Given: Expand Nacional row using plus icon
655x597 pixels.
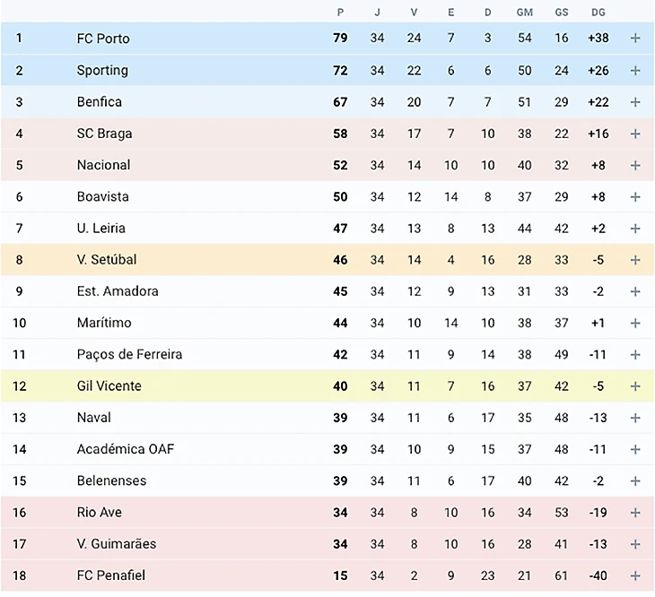Looking at the screenshot, I should coord(635,165).
